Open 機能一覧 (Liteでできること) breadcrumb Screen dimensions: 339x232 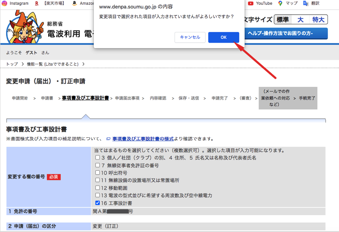coord(53,64)
